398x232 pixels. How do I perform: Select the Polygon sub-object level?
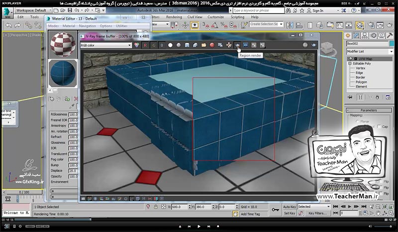coord(361,82)
